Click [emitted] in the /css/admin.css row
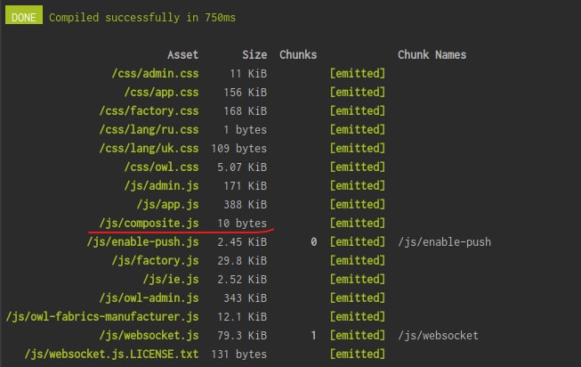The width and height of the screenshot is (581, 367). [358, 73]
